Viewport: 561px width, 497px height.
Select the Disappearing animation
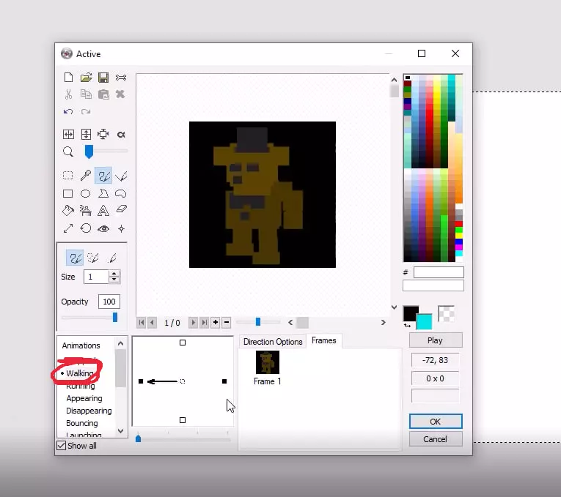(89, 411)
